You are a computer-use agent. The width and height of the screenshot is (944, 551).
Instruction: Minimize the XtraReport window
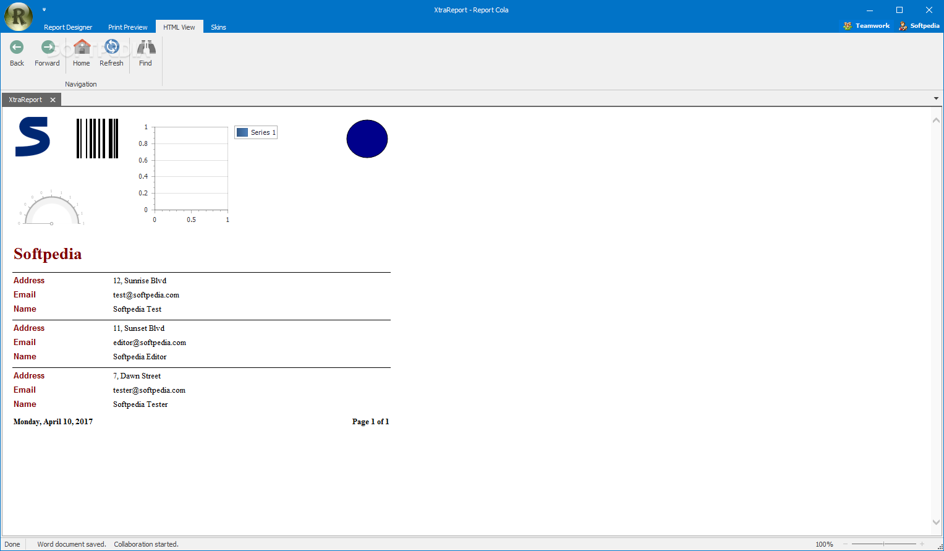pos(870,10)
